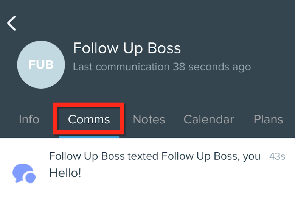The height and width of the screenshot is (212, 295).
Task: Click the FUB initials inside the avatar
Action: tap(41, 65)
